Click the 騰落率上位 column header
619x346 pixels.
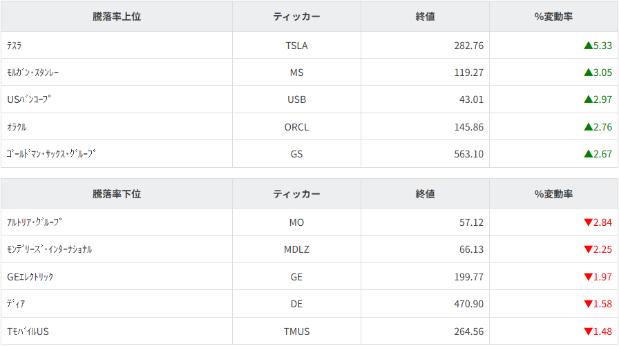[117, 17]
